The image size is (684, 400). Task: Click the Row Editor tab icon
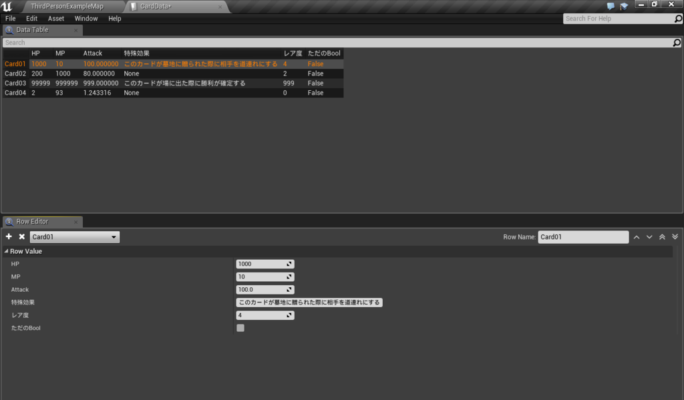tap(9, 222)
